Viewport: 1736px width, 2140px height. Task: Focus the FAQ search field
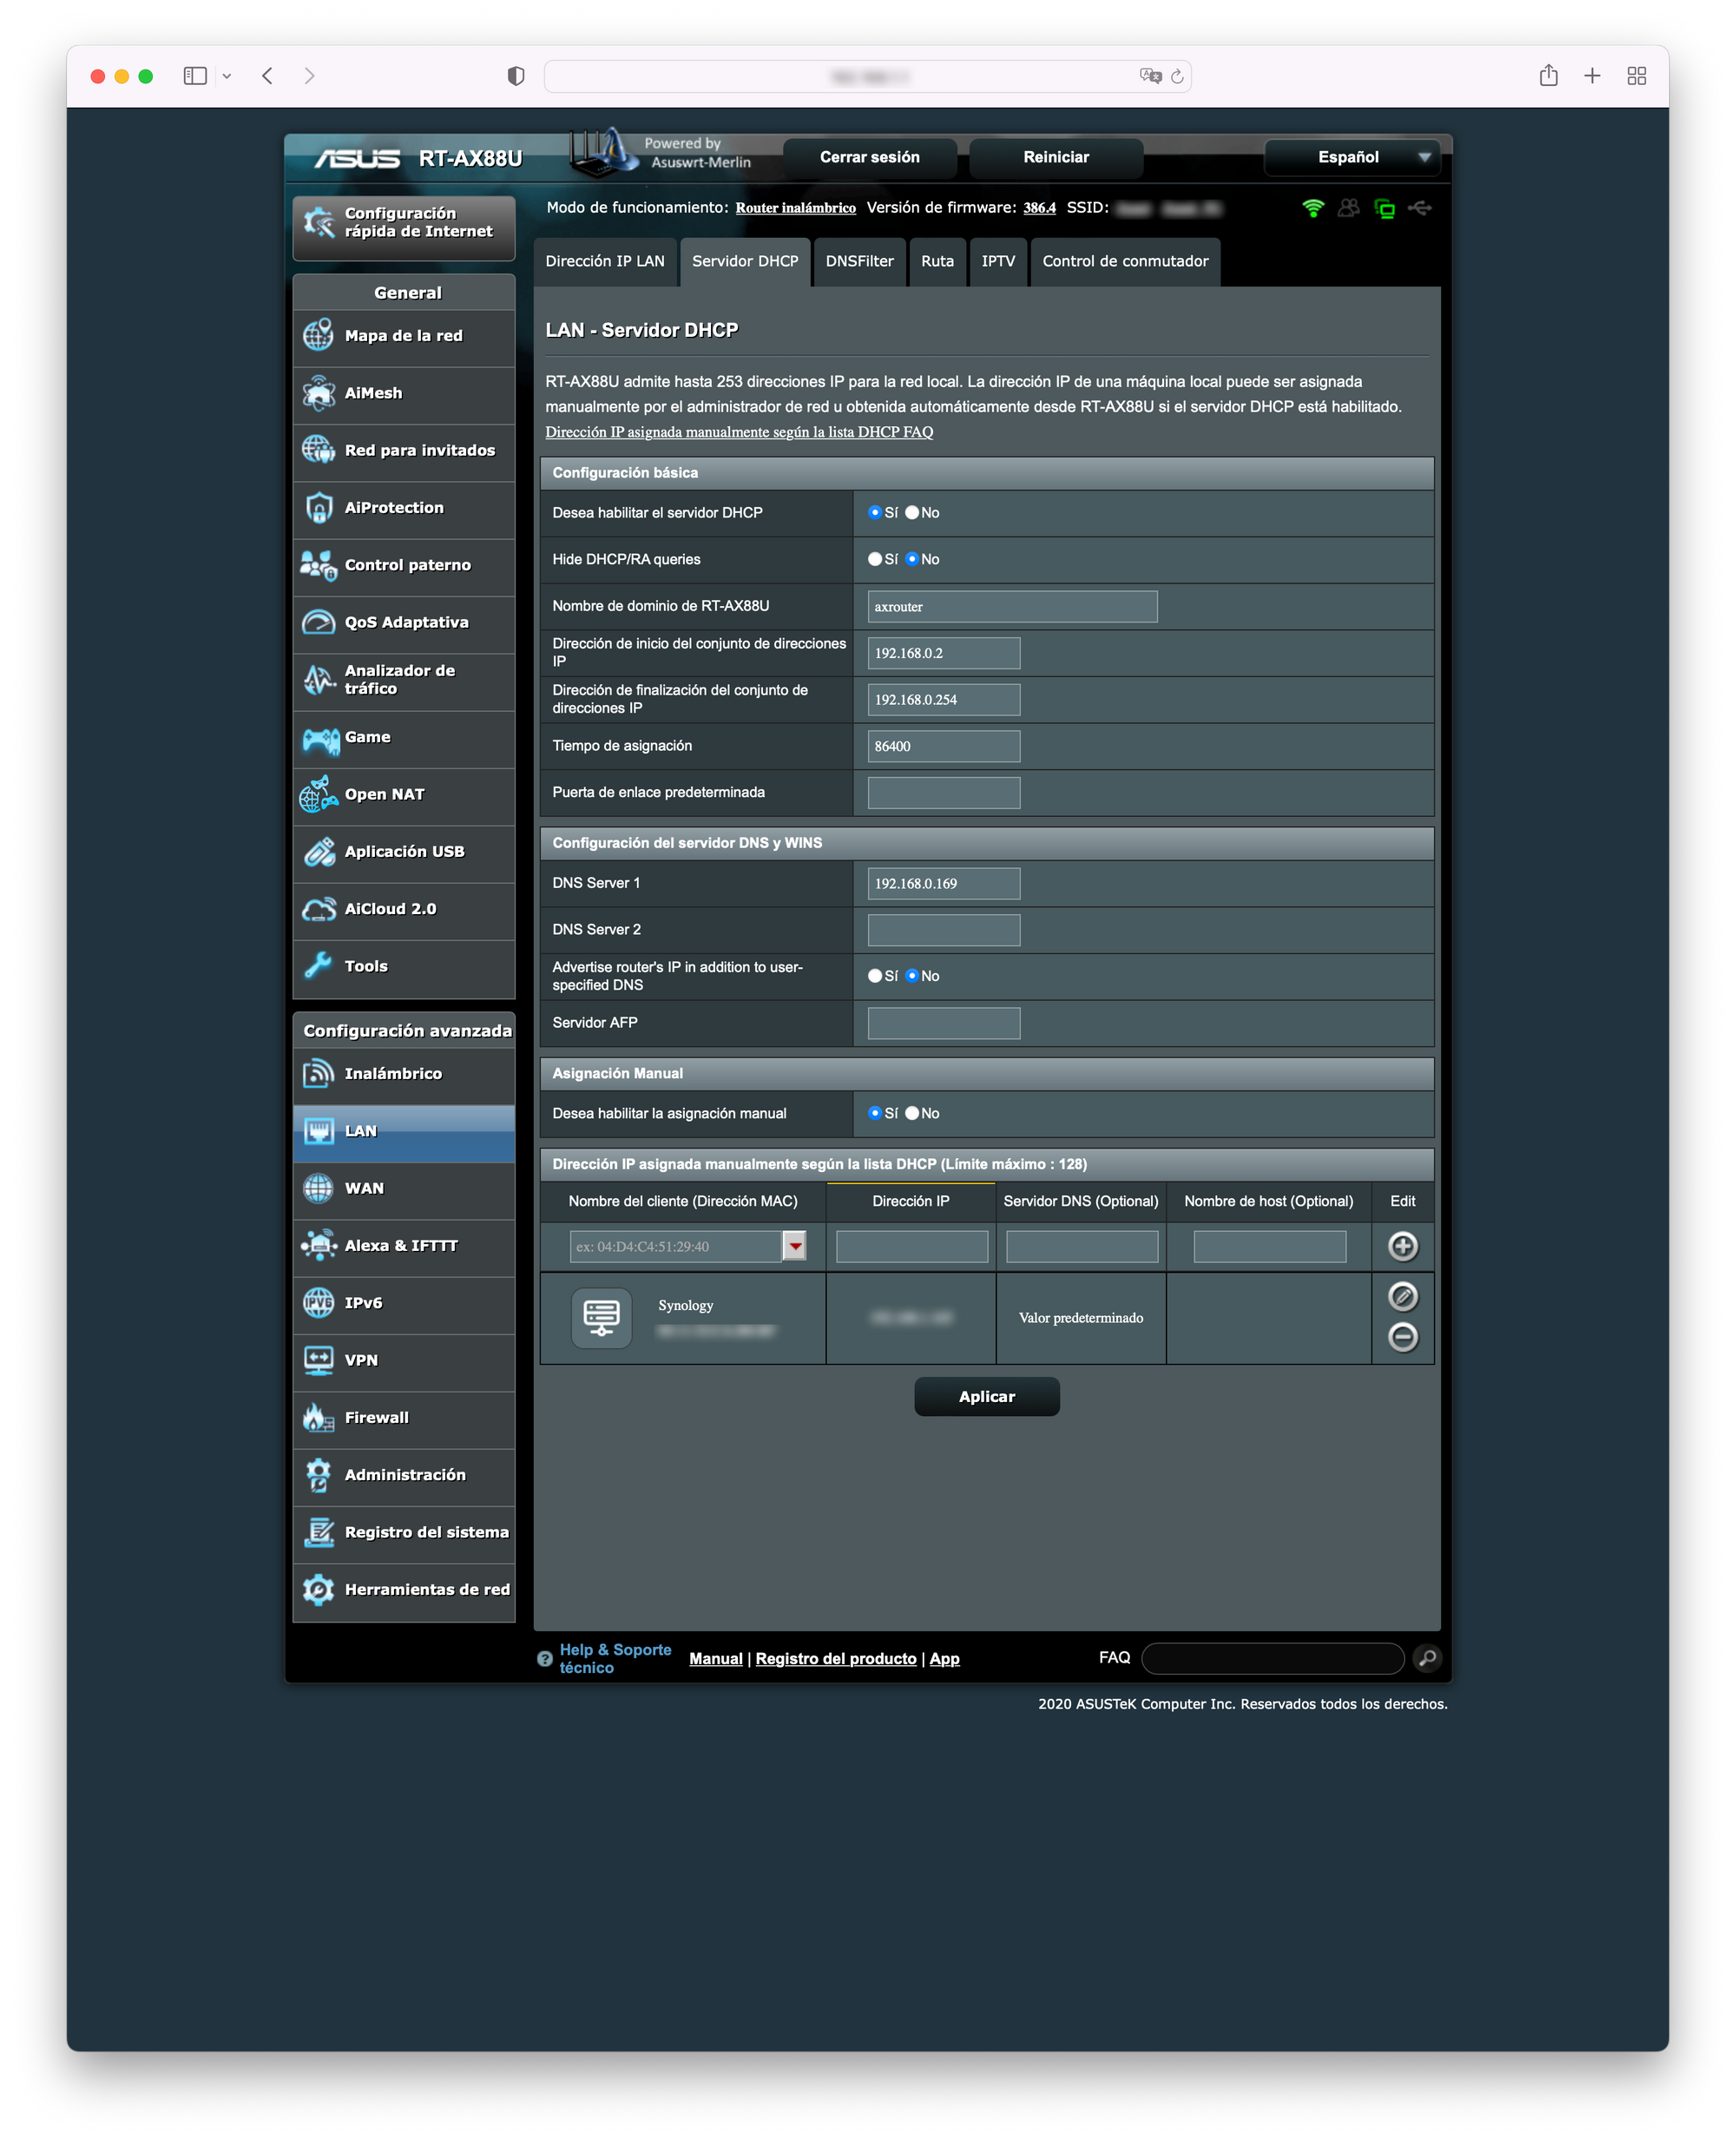tap(1273, 1658)
